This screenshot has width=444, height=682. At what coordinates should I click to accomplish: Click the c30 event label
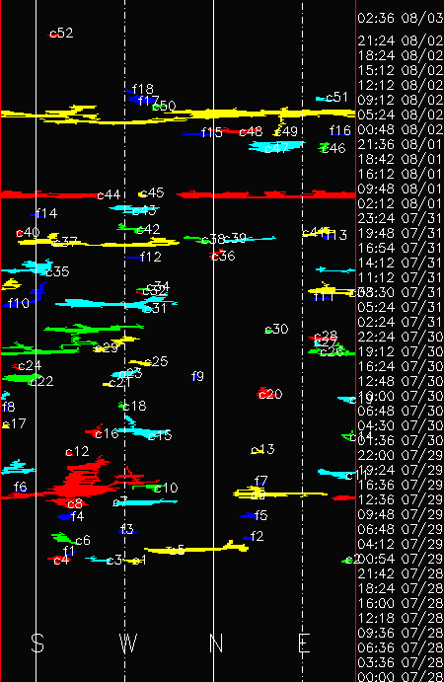(276, 329)
